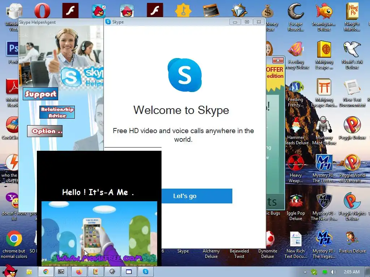Choose Relationship Advice in Skype HelperAgent
Screen dimensions: 370x277
(x=57, y=112)
